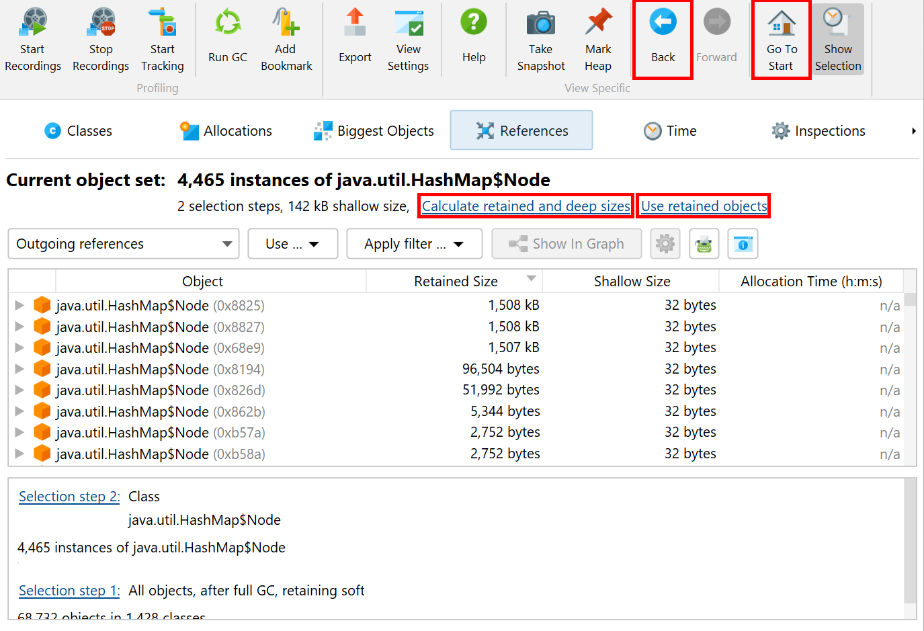Click the printer export icon
The height and width of the screenshot is (631, 924).
pyautogui.click(x=704, y=244)
